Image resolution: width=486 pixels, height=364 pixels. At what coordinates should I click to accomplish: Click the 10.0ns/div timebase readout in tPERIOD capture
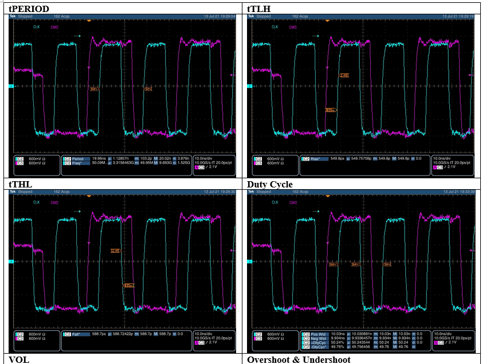coord(203,158)
